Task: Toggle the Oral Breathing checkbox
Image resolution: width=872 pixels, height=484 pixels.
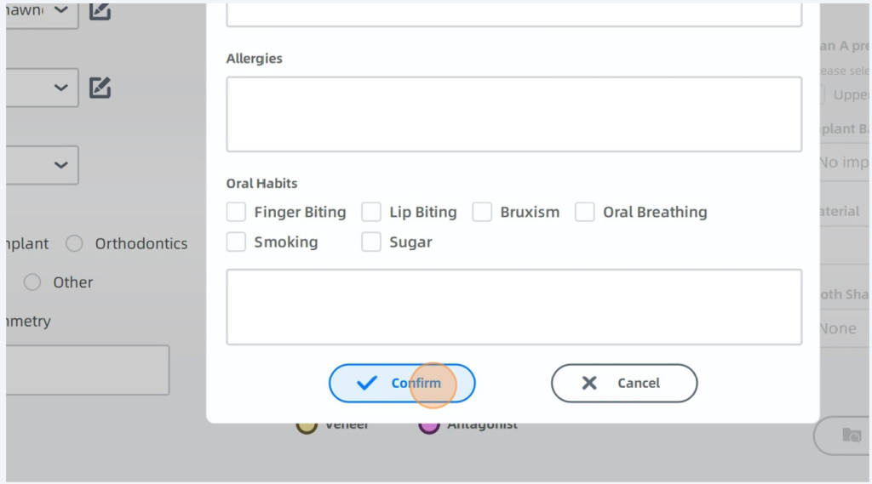Action: click(584, 212)
